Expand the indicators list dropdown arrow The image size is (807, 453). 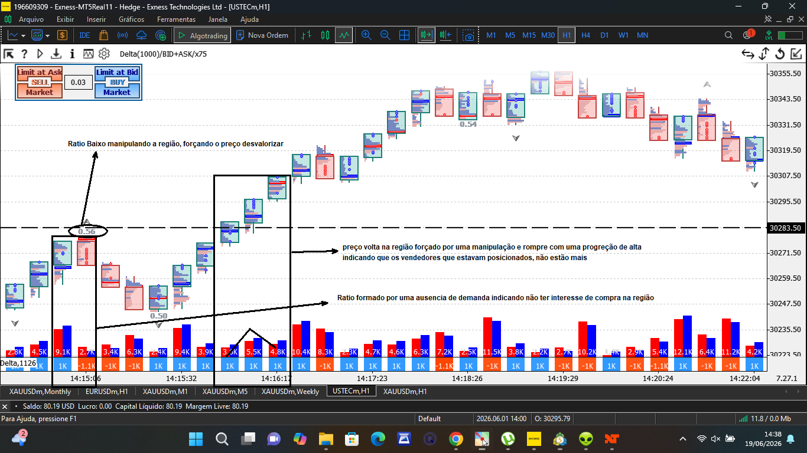[48, 35]
